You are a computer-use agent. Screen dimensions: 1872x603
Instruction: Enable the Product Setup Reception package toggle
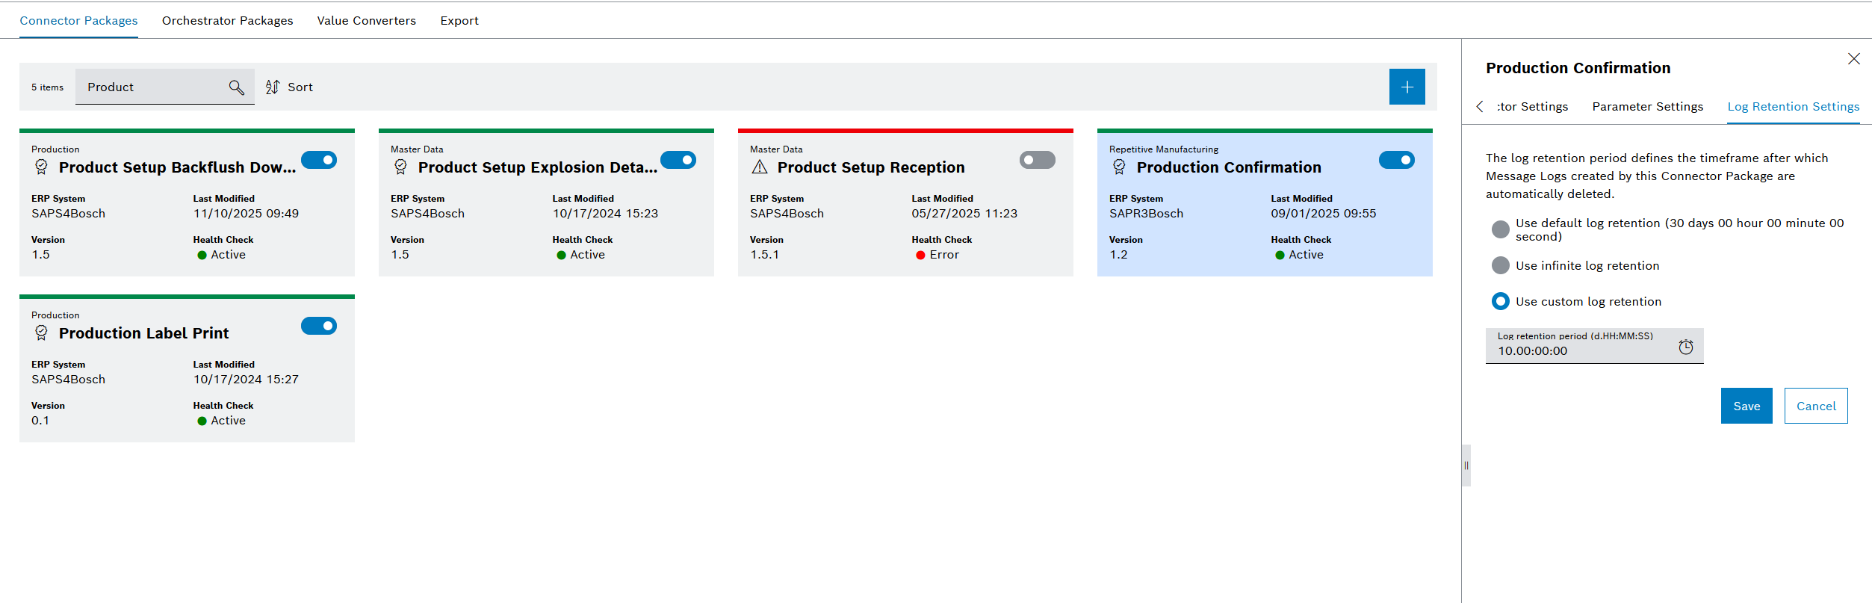point(1038,160)
